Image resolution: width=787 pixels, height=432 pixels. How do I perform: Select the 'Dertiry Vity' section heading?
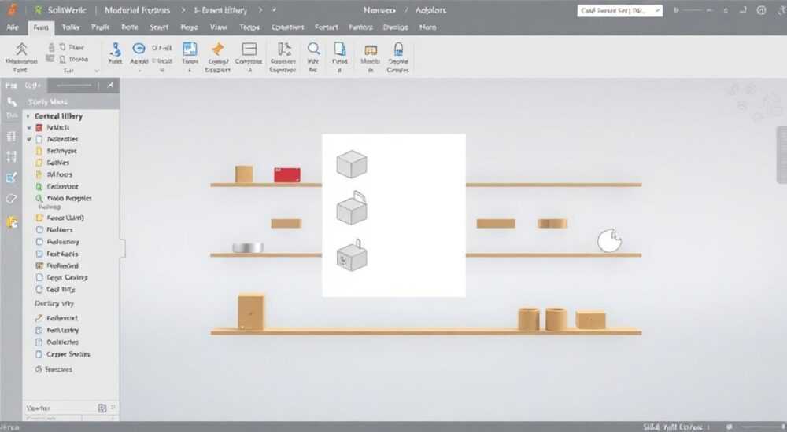[54, 304]
